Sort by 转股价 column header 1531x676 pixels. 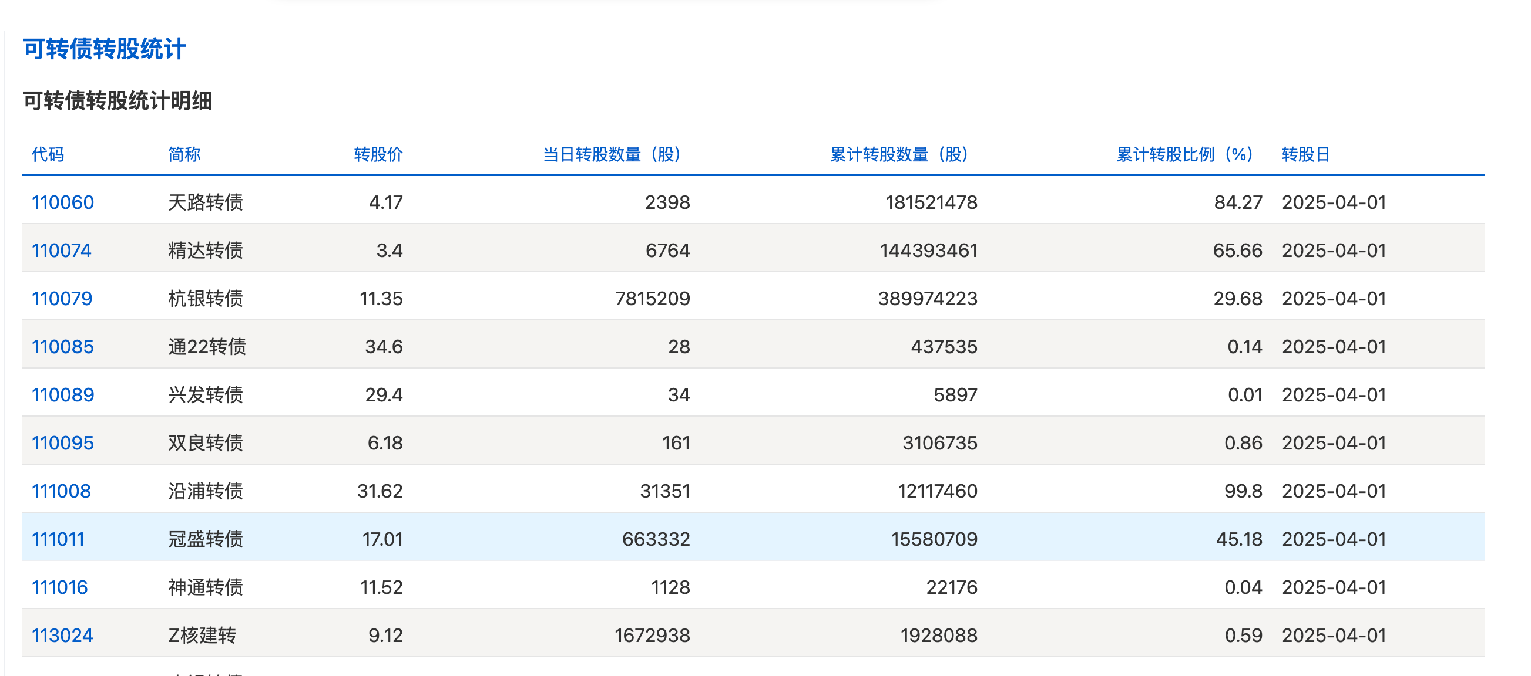pos(378,154)
